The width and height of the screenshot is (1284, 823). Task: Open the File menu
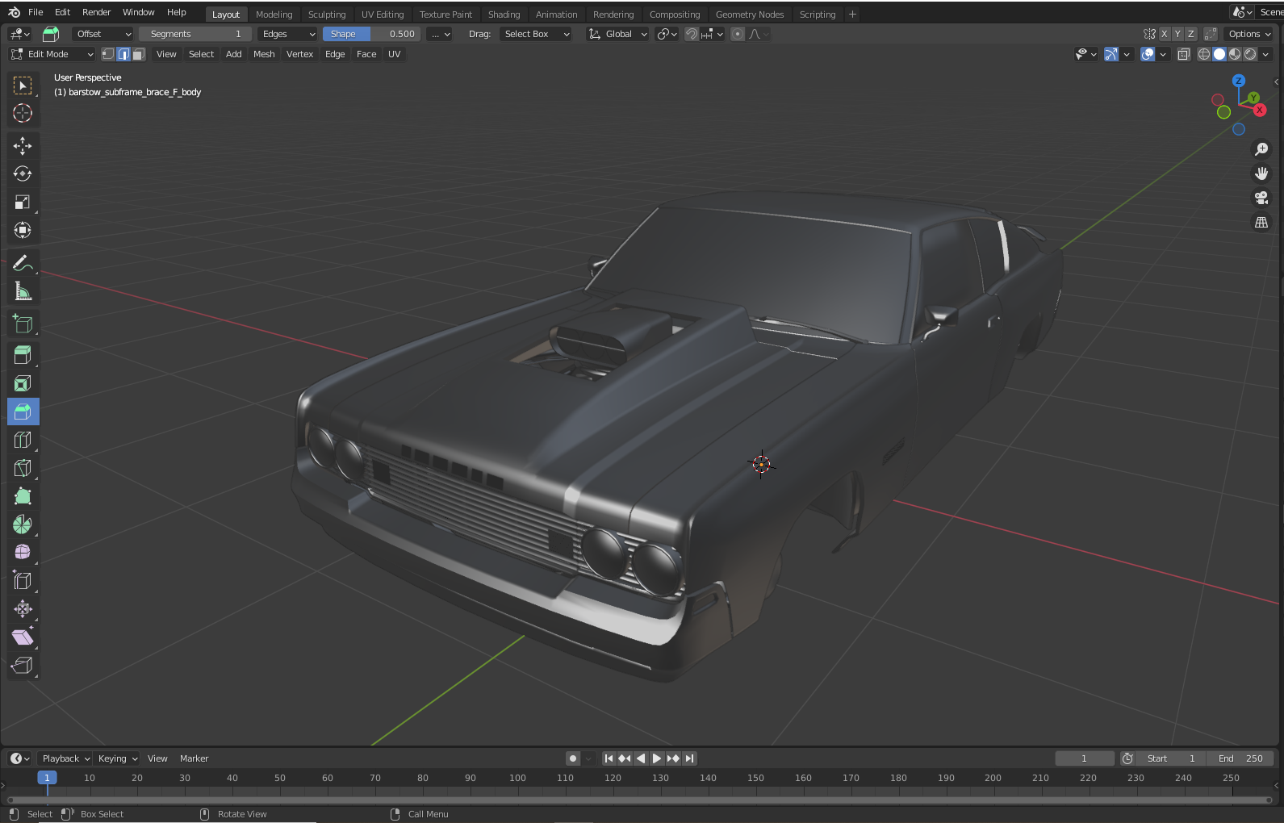tap(36, 12)
